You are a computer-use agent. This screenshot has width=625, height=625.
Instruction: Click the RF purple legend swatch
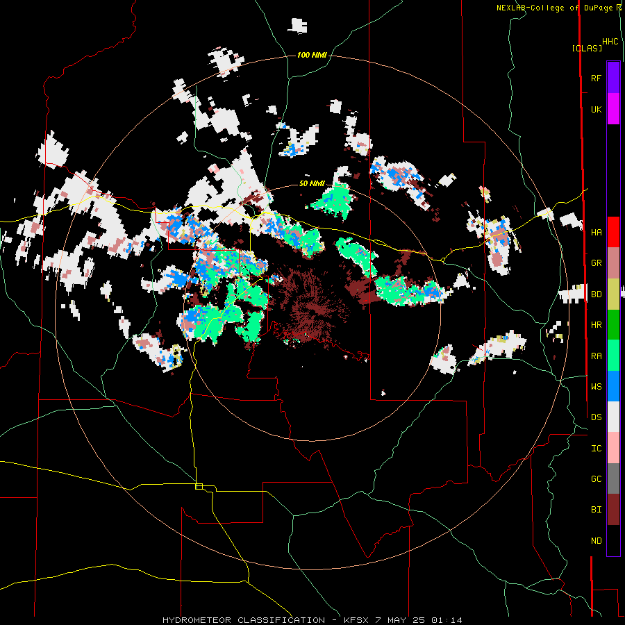click(613, 78)
